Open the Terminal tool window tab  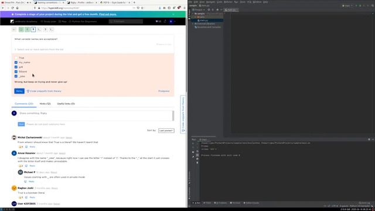[x=235, y=203]
